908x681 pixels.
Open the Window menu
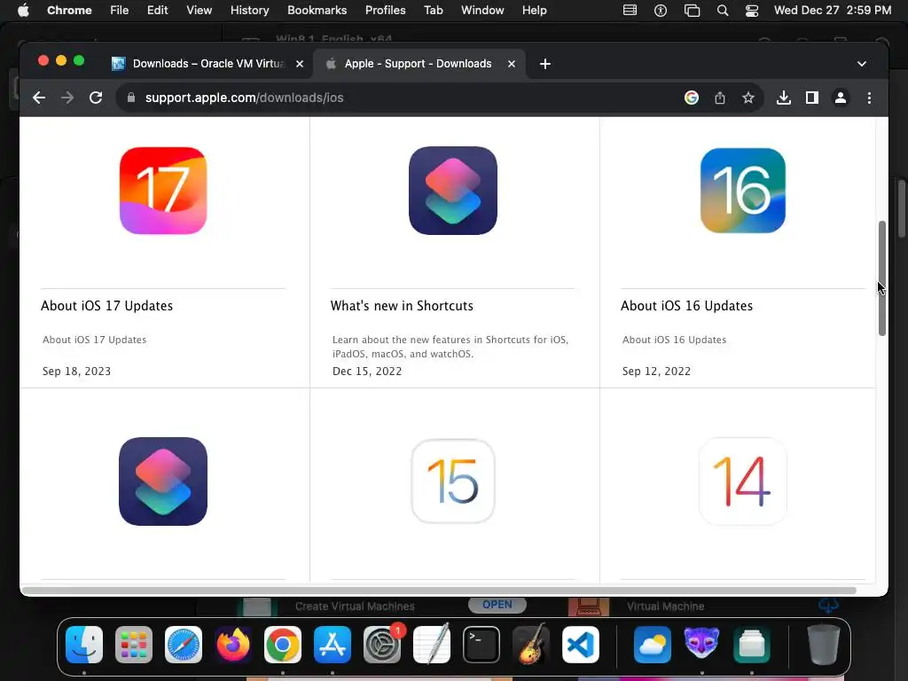(482, 11)
